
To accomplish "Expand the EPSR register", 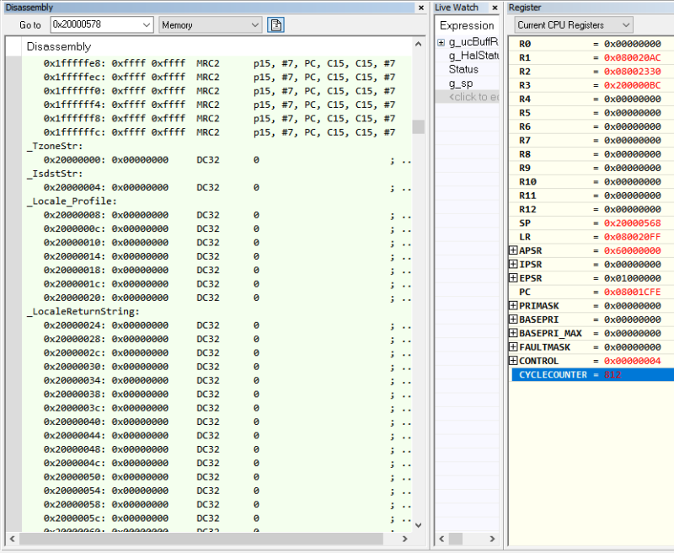I will point(513,278).
